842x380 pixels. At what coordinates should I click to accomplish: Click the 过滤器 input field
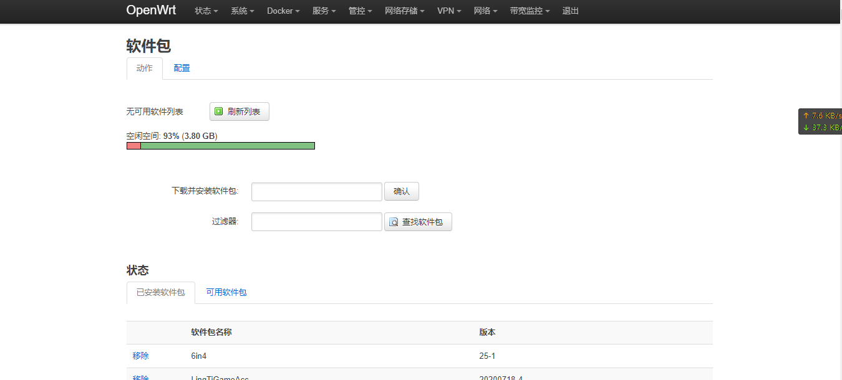316,222
